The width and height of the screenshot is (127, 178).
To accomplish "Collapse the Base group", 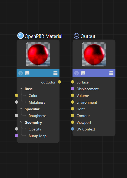I will (21, 88).
